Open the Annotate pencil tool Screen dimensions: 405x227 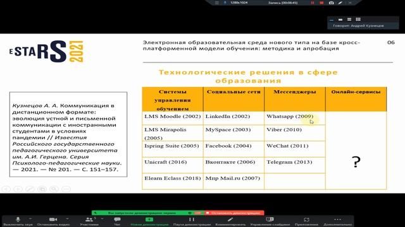[x=230, y=221]
